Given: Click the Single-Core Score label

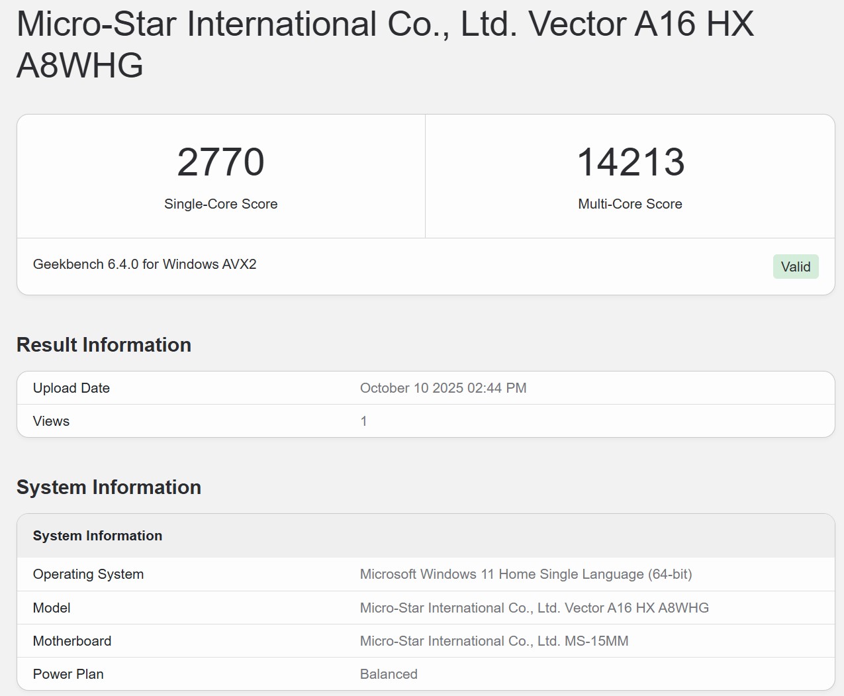Looking at the screenshot, I should click(x=220, y=204).
